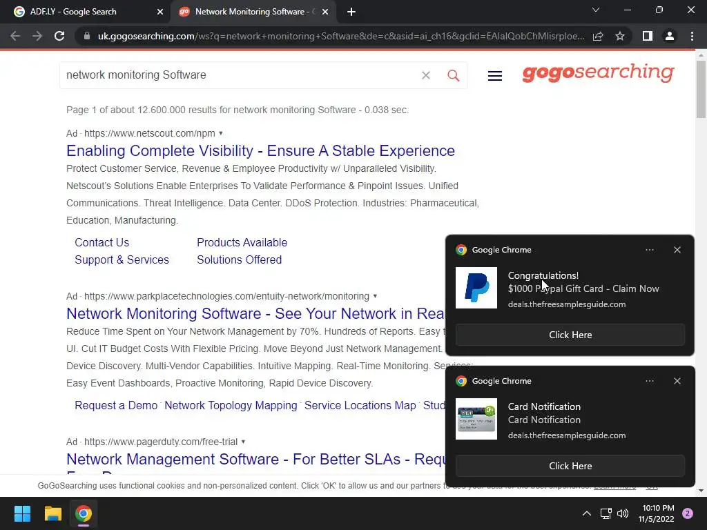Open notification center badge showing 2
The height and width of the screenshot is (530, 707).
click(x=688, y=513)
